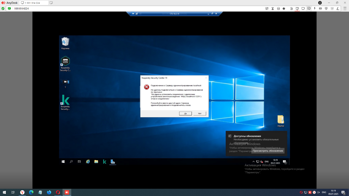The image size is (349, 196).
Task: Open the Корзина recycle bin icon
Action: tap(65, 43)
